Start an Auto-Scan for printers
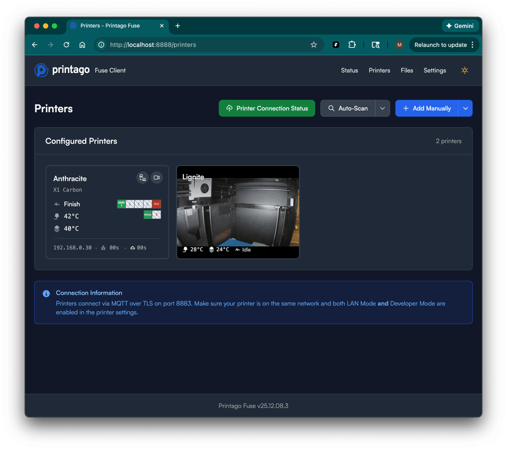Screen dimensions: 507x450 [348, 108]
